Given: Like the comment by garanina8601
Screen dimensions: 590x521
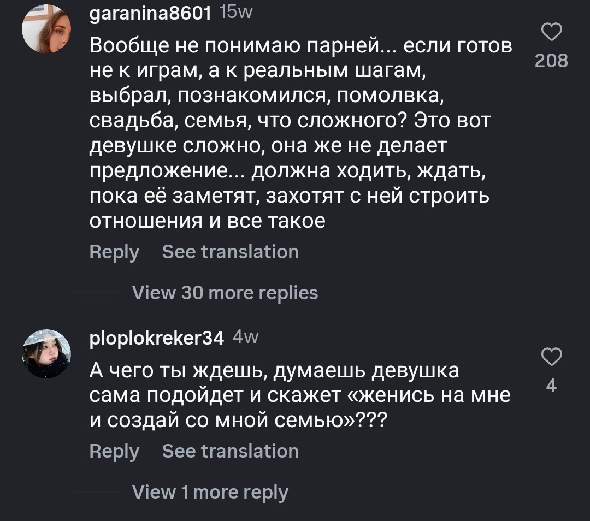Looking at the screenshot, I should tap(551, 33).
